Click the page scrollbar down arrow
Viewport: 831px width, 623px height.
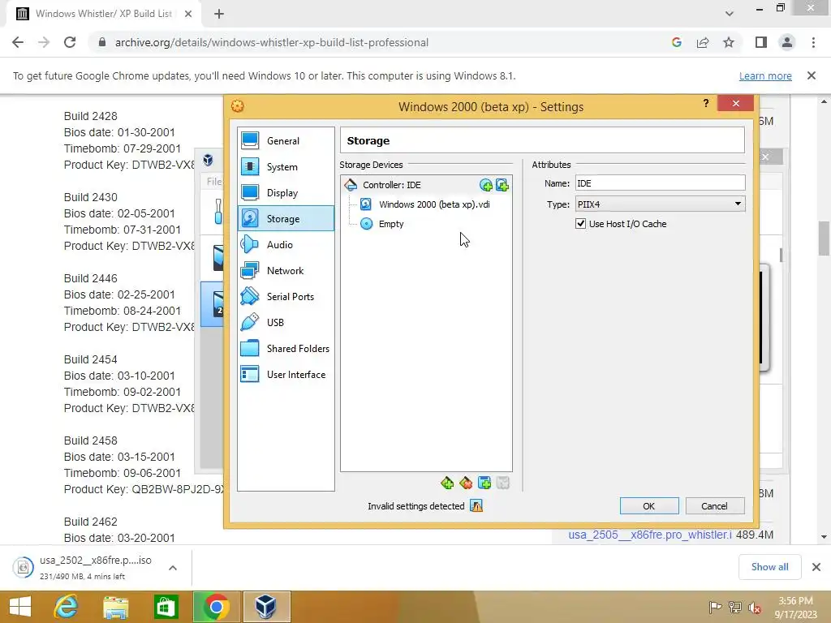tap(824, 537)
